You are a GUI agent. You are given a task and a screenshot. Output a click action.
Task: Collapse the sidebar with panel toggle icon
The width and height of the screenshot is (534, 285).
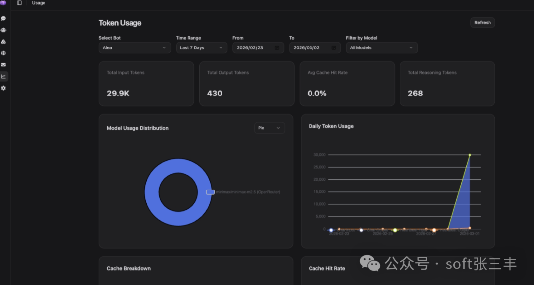coord(19,3)
